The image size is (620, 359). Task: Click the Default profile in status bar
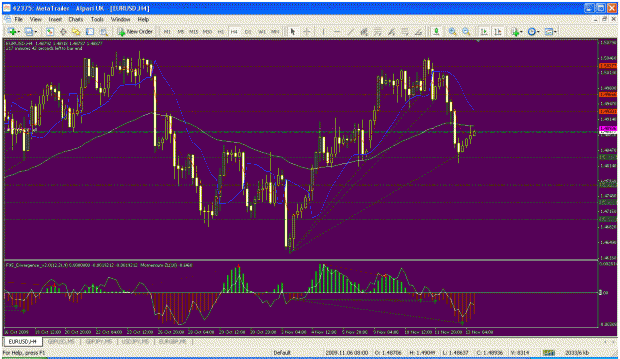[282, 353]
